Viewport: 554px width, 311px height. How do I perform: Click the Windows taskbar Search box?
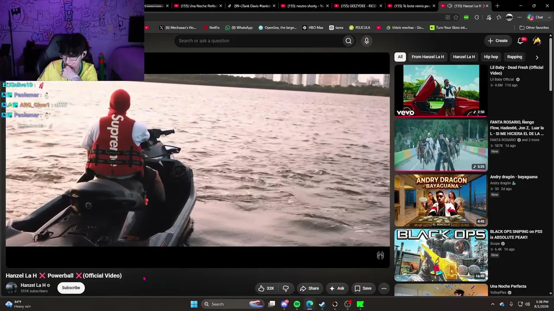pyautogui.click(x=233, y=304)
